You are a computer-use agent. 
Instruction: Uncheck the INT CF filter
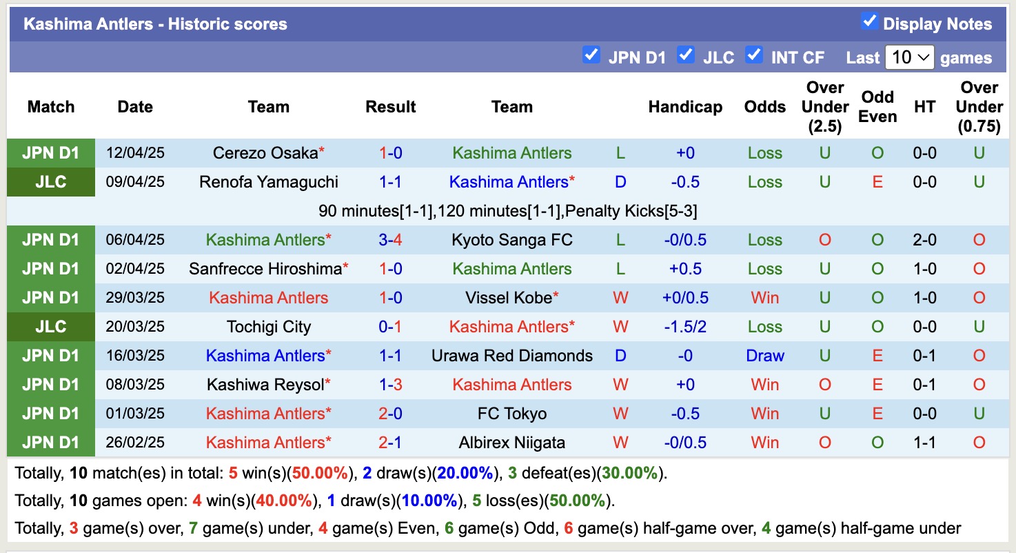point(754,55)
